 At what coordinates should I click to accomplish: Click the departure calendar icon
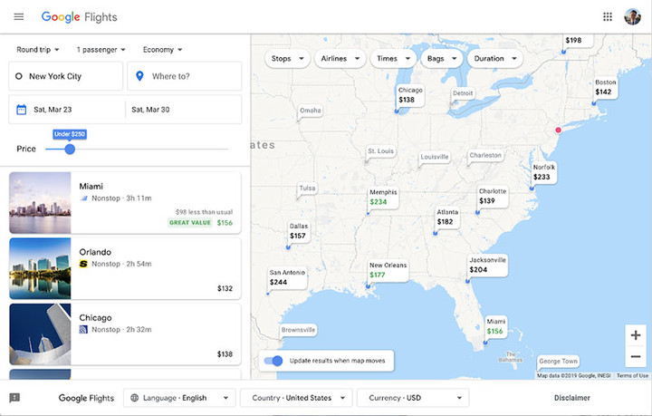tap(21, 110)
